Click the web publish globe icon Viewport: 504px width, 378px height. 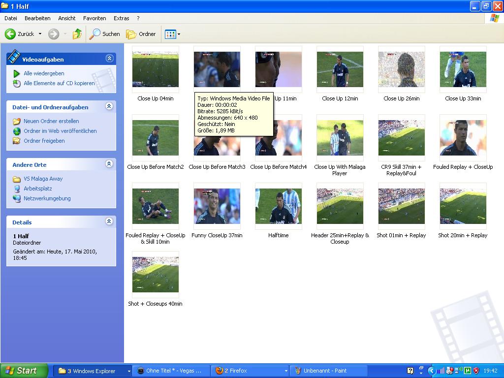[x=17, y=131]
